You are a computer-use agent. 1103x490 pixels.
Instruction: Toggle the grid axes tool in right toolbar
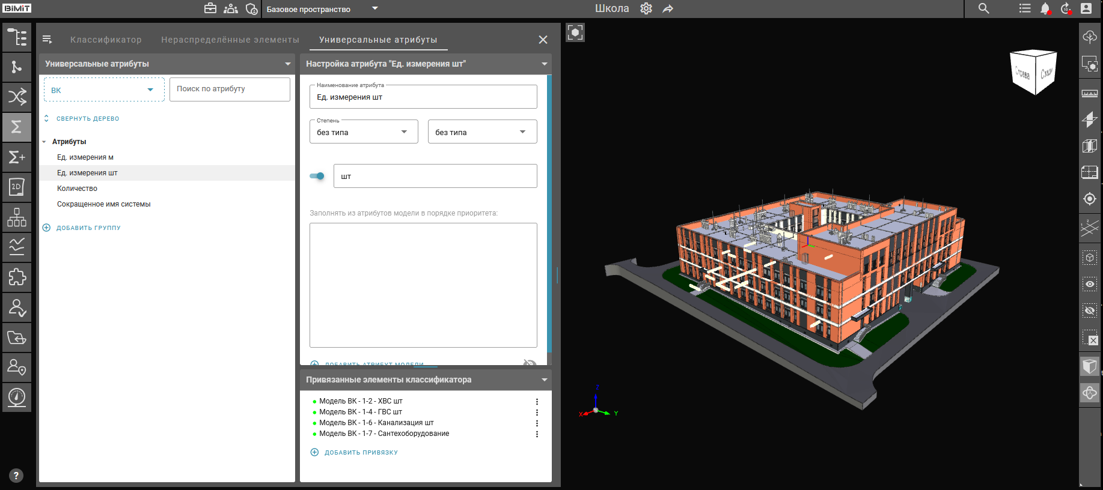pyautogui.click(x=1090, y=227)
